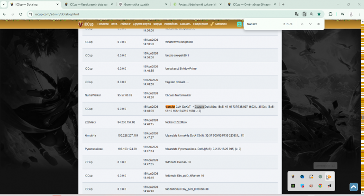Viewport: 364px width, 196px height.
Task: Click the browser forward arrow
Action: (x=12, y=14)
